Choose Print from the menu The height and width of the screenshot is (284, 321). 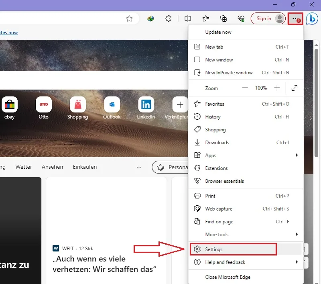tap(246, 196)
